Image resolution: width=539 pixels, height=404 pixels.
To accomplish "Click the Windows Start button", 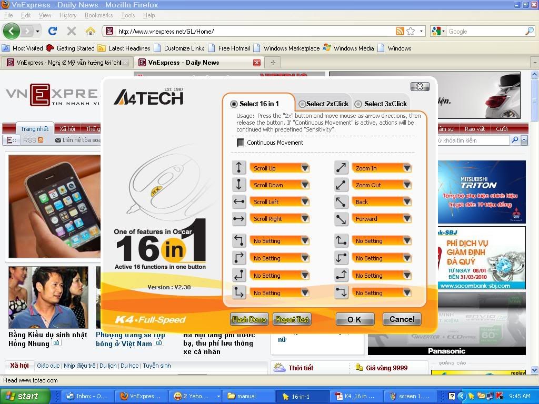I will coord(25,396).
